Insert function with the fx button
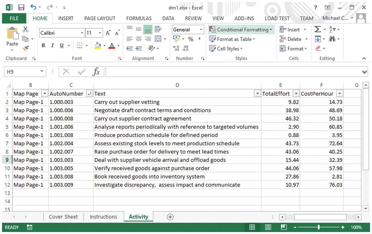372x234 pixels. 96,72
